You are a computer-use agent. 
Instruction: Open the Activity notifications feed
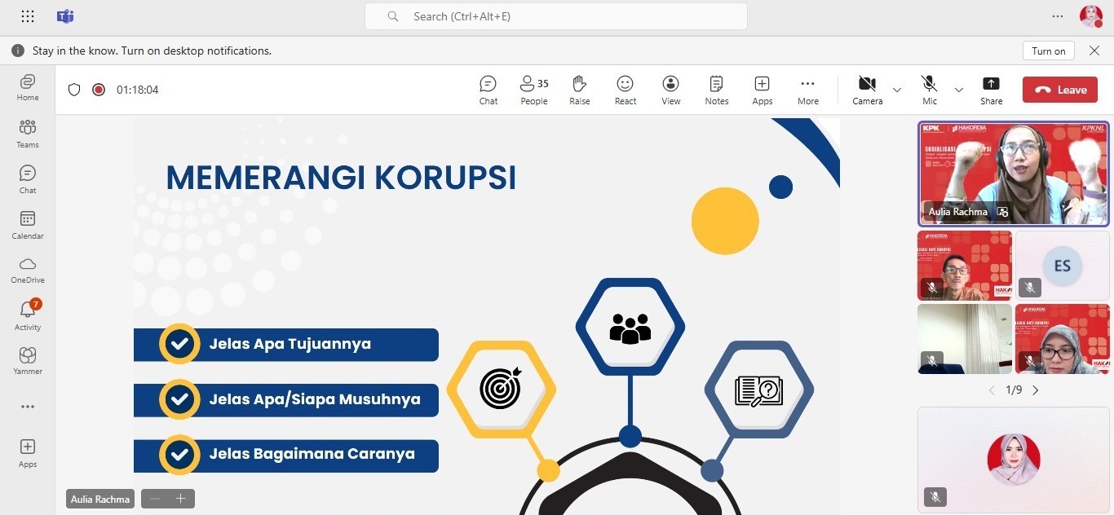(28, 315)
